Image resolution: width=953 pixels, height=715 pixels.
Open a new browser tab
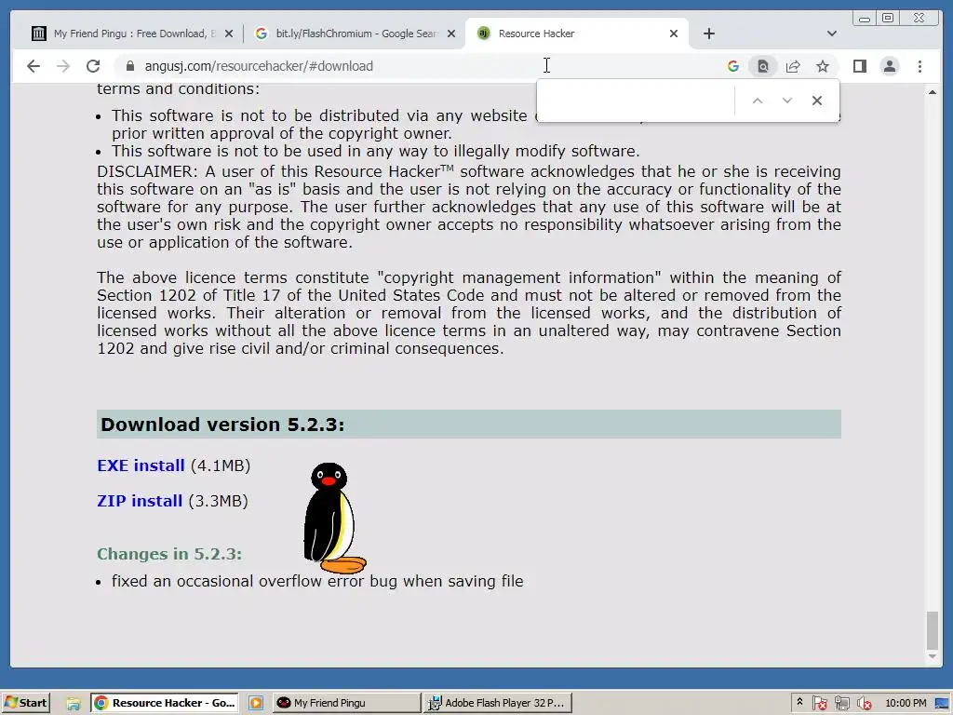pos(708,34)
